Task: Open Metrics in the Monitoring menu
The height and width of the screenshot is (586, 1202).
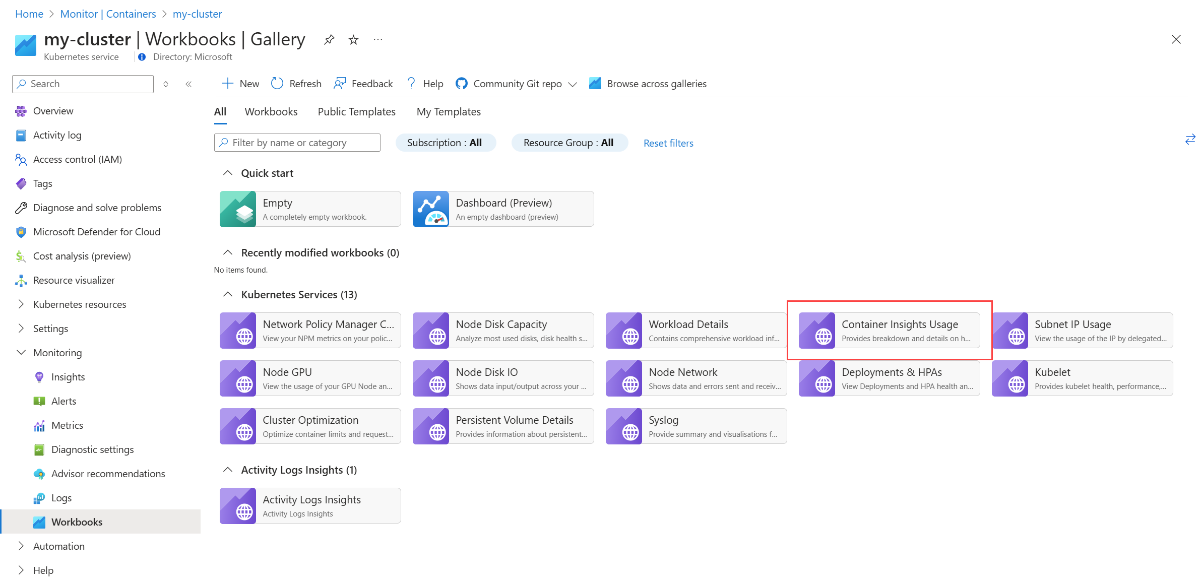Action: 67,425
